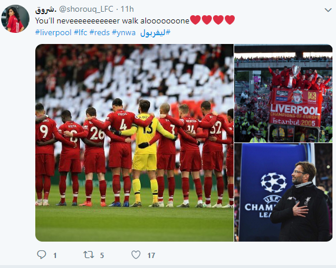Open the #reds hashtag
336x268 pixels.
(x=99, y=32)
